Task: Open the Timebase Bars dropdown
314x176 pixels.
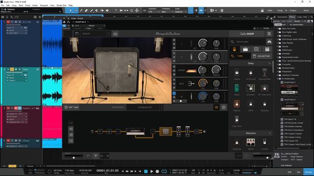Action: pos(167,12)
